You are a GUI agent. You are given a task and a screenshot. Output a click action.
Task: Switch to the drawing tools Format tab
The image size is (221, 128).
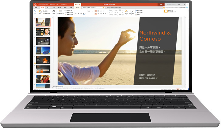coord(78,8)
